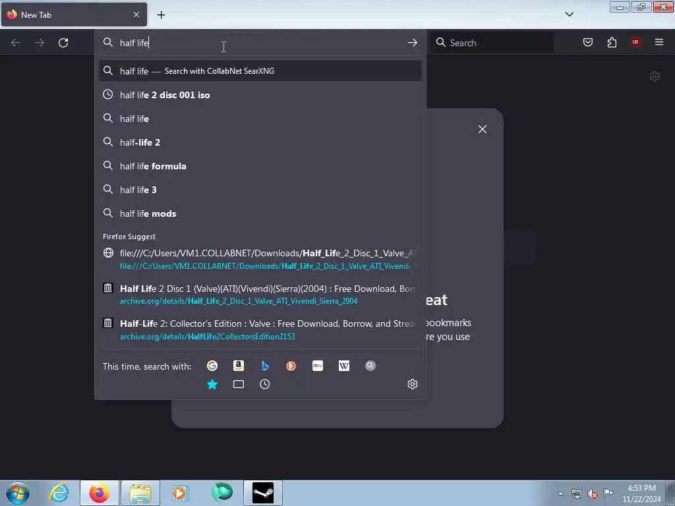Image resolution: width=675 pixels, height=506 pixels.
Task: Go forward one page
Action: point(40,43)
